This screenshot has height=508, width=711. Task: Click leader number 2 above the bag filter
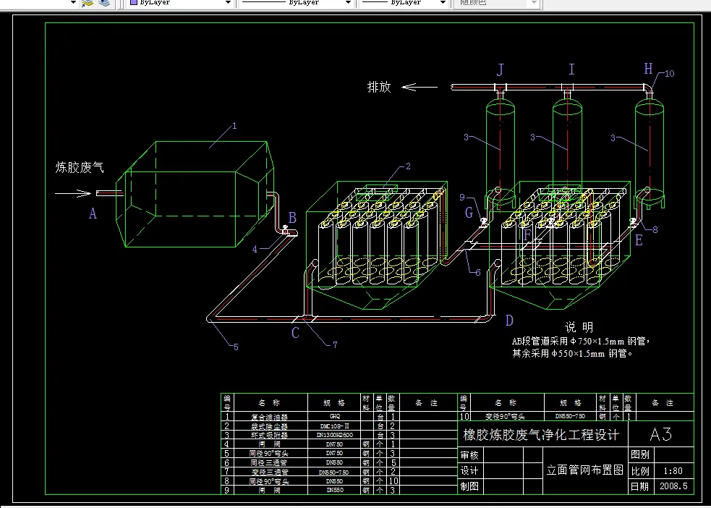[408, 166]
